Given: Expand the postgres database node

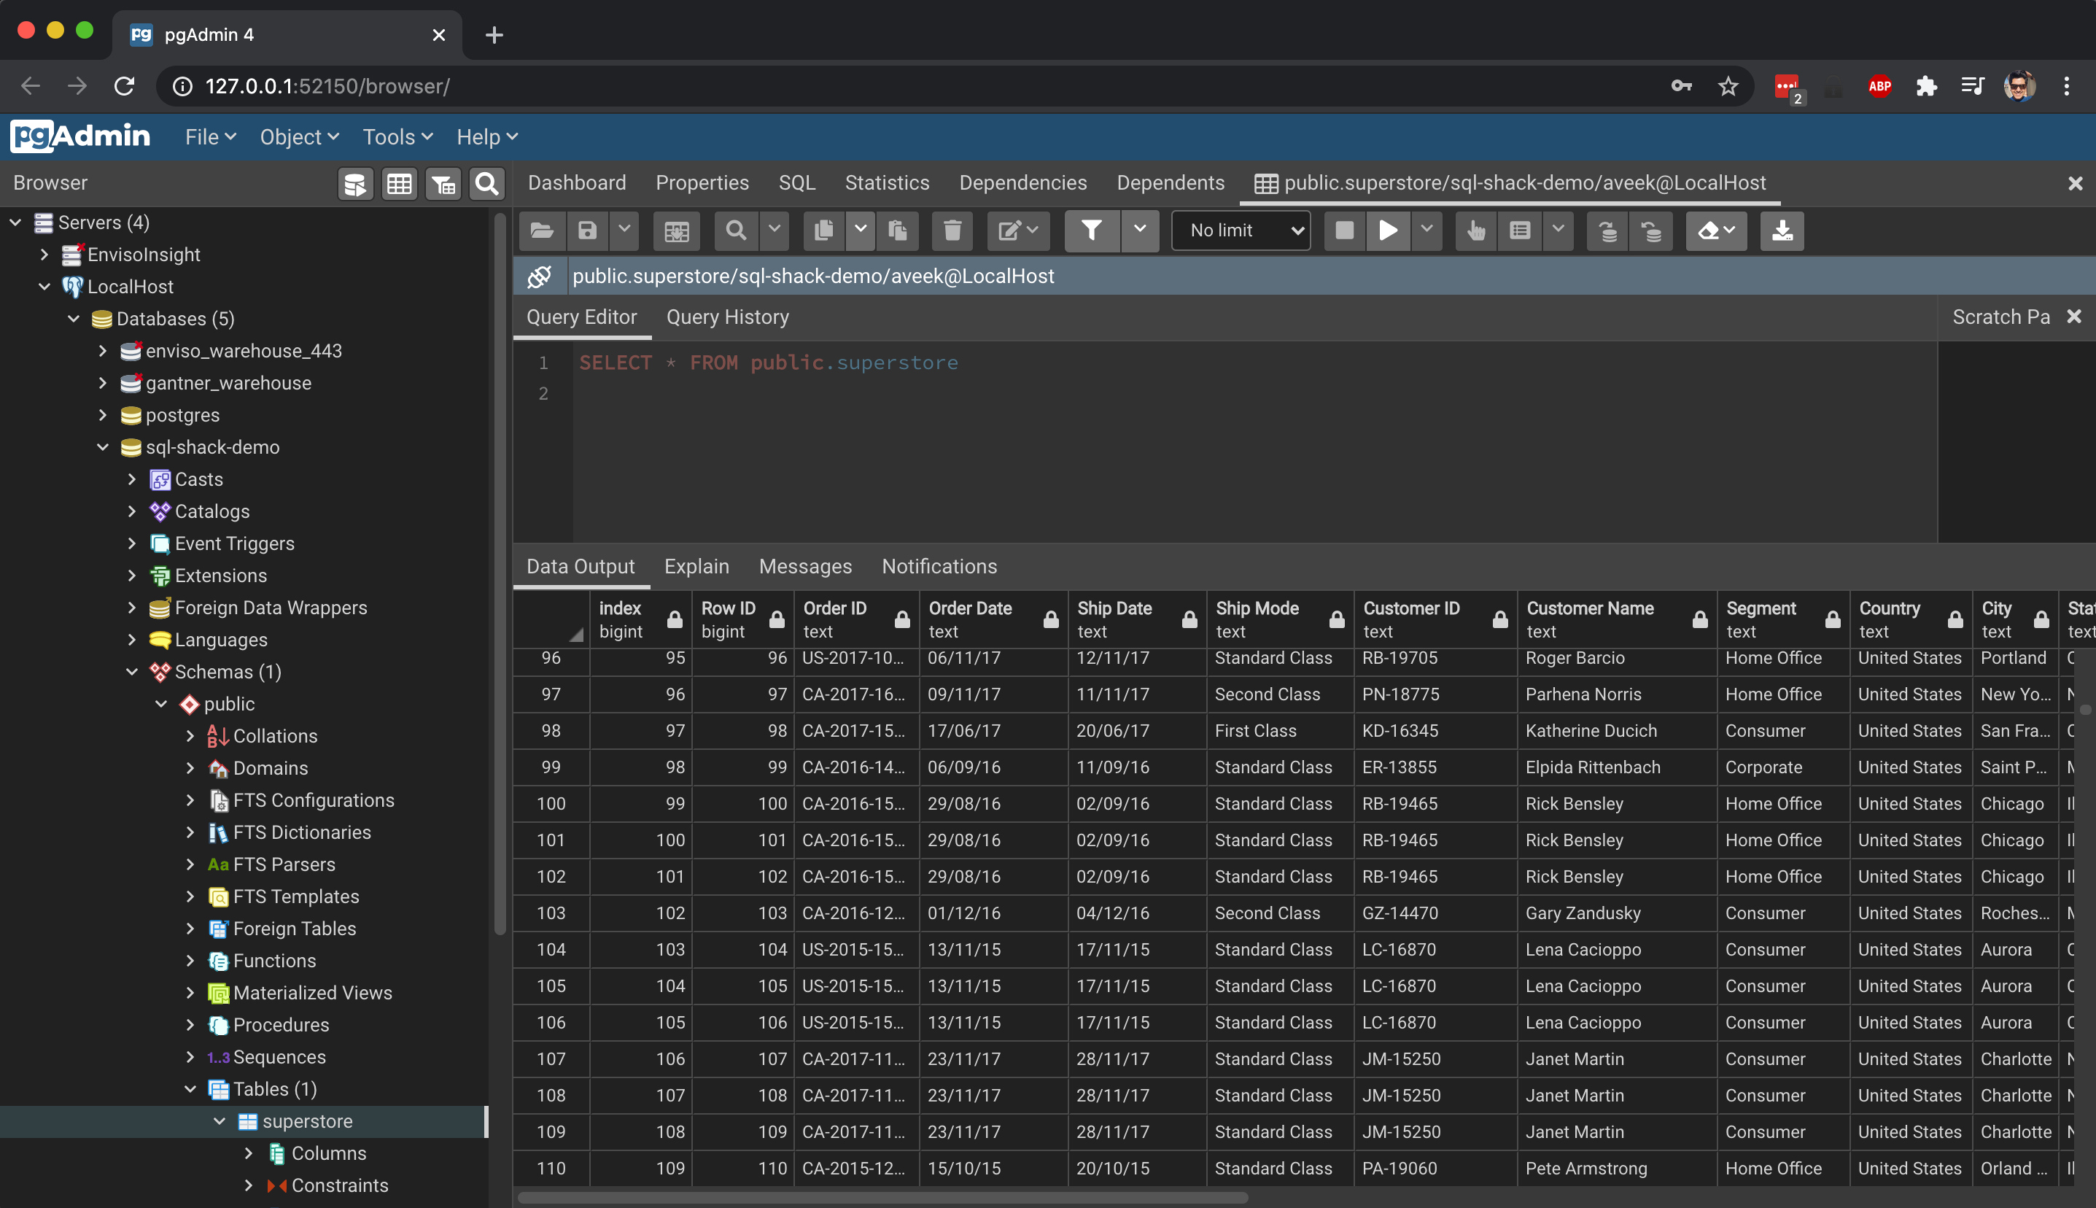Looking at the screenshot, I should [103, 415].
